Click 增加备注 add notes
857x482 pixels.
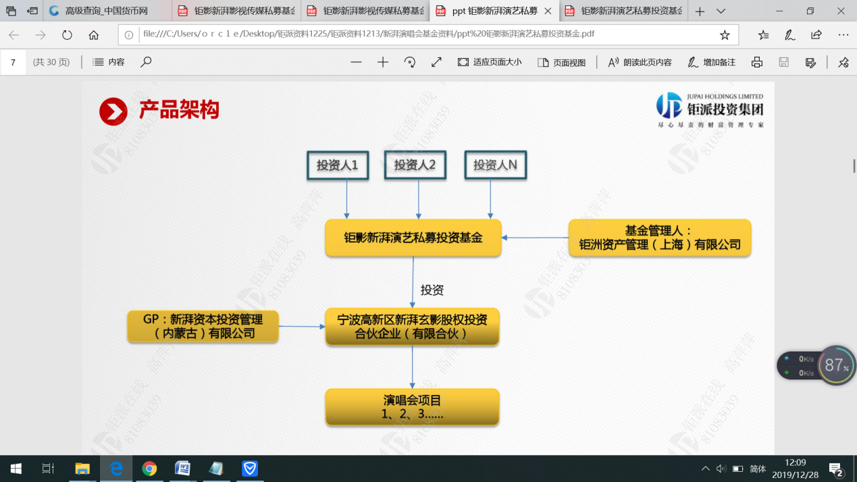point(711,62)
